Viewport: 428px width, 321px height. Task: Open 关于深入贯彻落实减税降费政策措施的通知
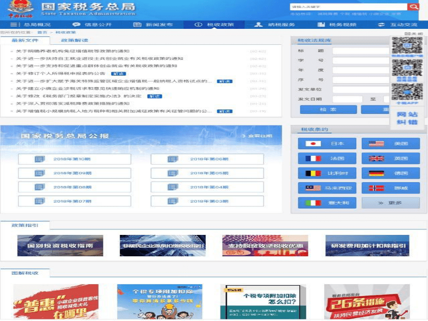tap(73, 104)
